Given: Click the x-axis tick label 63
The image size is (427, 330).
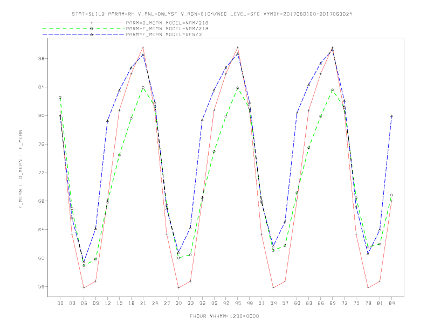Looking at the screenshot, I should tap(309, 303).
